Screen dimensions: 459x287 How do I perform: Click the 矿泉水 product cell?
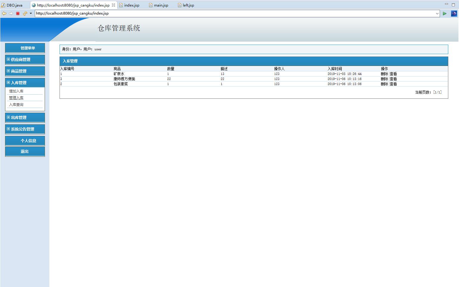click(119, 74)
